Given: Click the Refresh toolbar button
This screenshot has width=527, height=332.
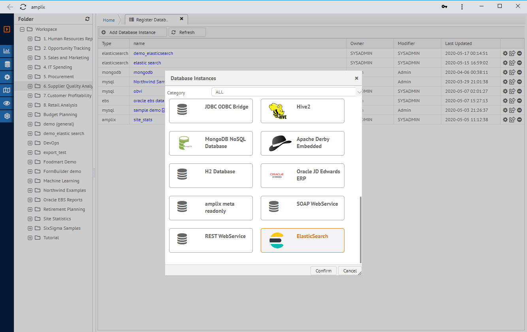Looking at the screenshot, I should point(187,32).
